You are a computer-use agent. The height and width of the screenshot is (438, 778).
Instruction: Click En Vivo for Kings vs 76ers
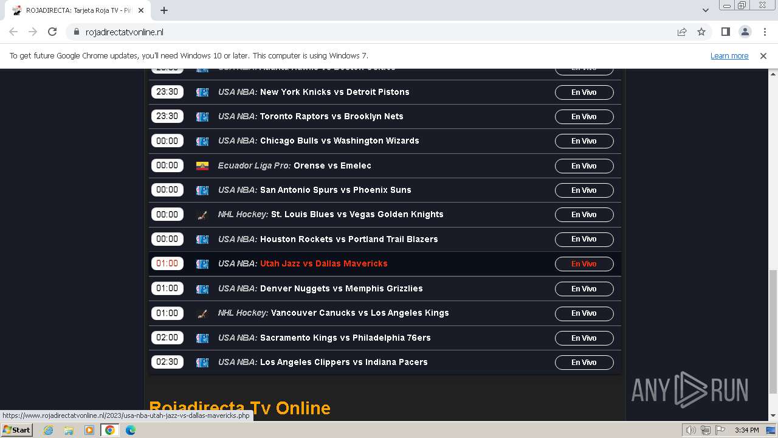(x=584, y=338)
